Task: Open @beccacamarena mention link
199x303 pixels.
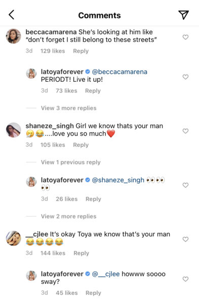Action: pyautogui.click(x=120, y=72)
